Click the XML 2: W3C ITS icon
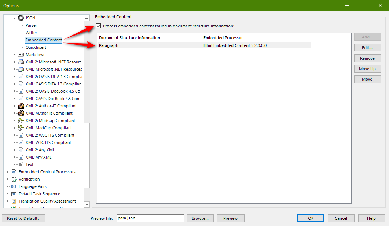The height and width of the screenshot is (226, 389). [x=21, y=135]
